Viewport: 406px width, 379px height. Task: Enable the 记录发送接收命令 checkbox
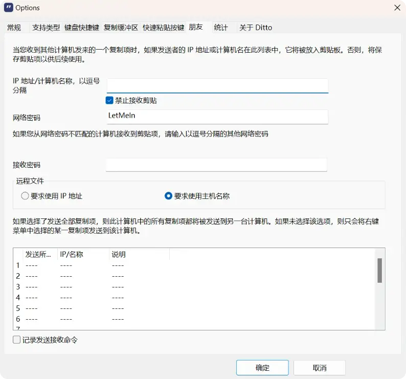click(x=16, y=340)
